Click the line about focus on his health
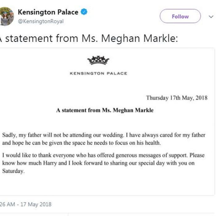The image size is (216, 216). [81, 143]
